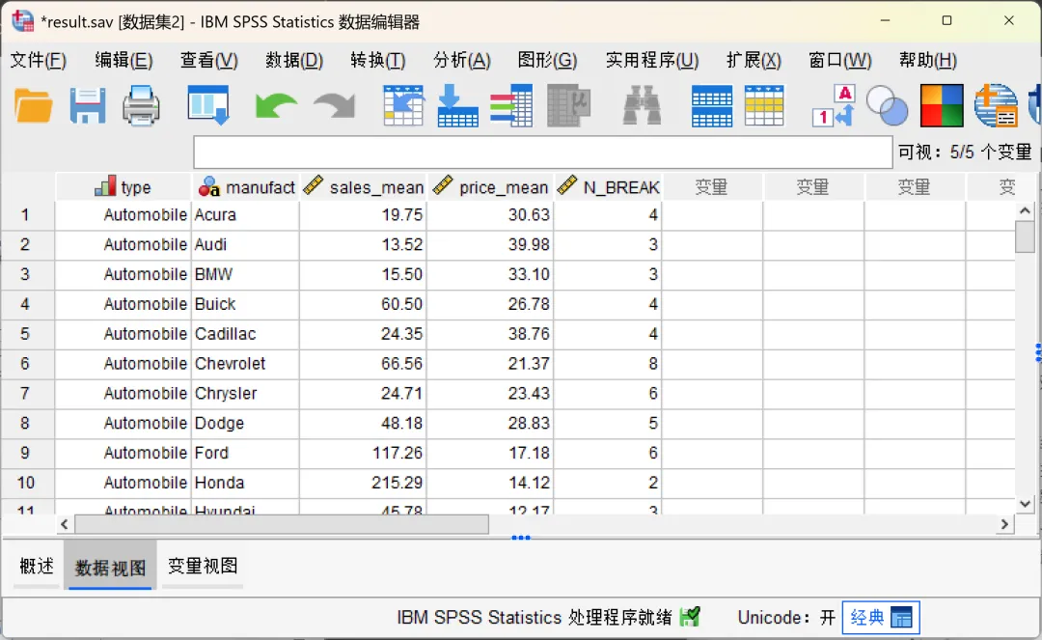Select the price_mean column header
This screenshot has height=640, width=1042.
click(490, 187)
